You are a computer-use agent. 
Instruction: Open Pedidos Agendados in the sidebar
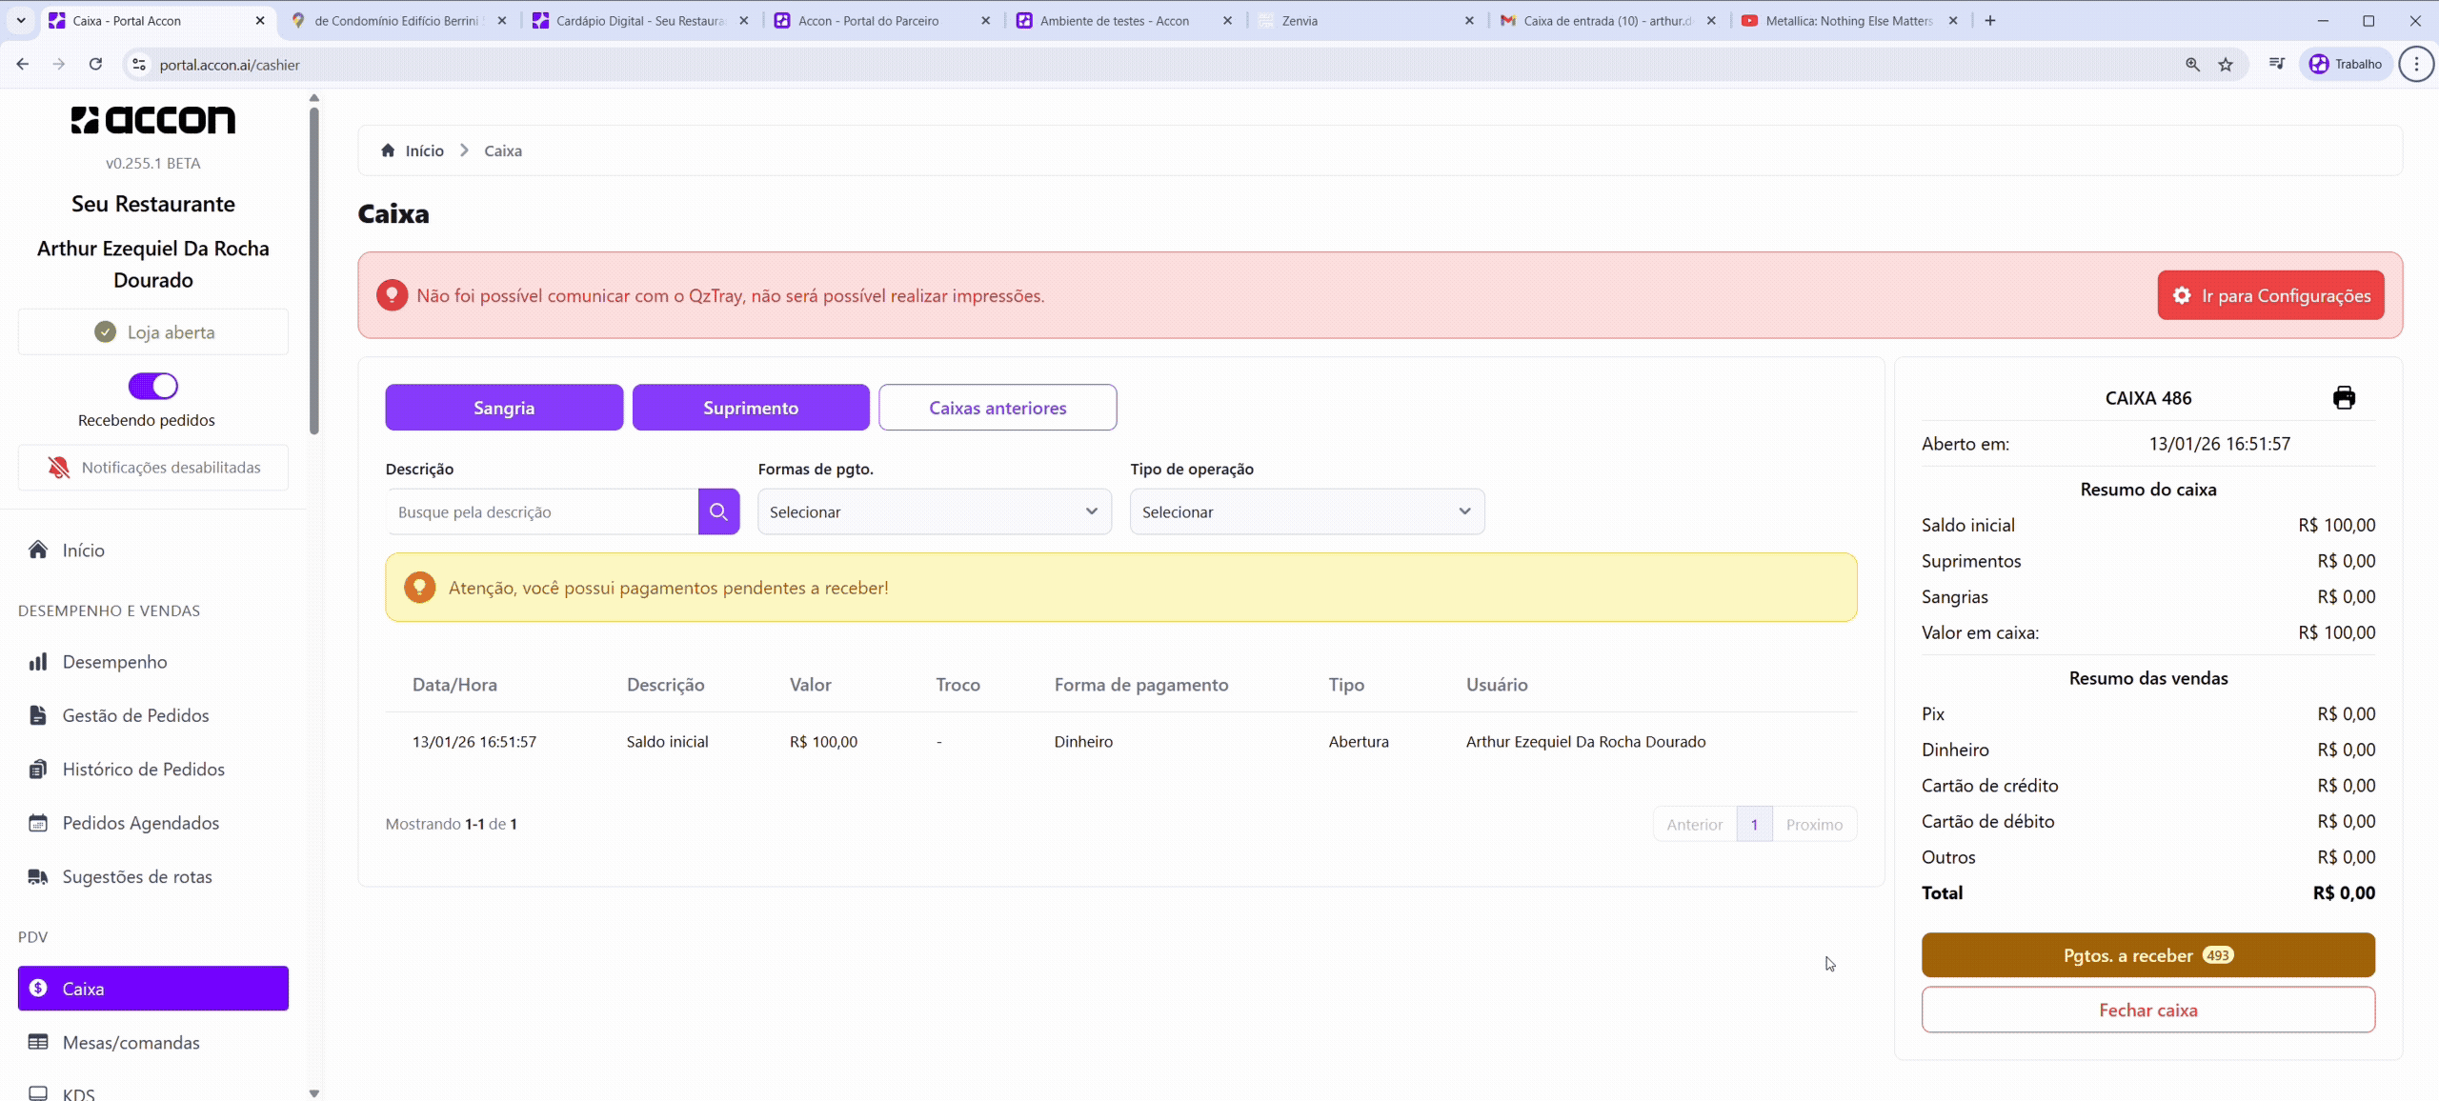pyautogui.click(x=140, y=823)
